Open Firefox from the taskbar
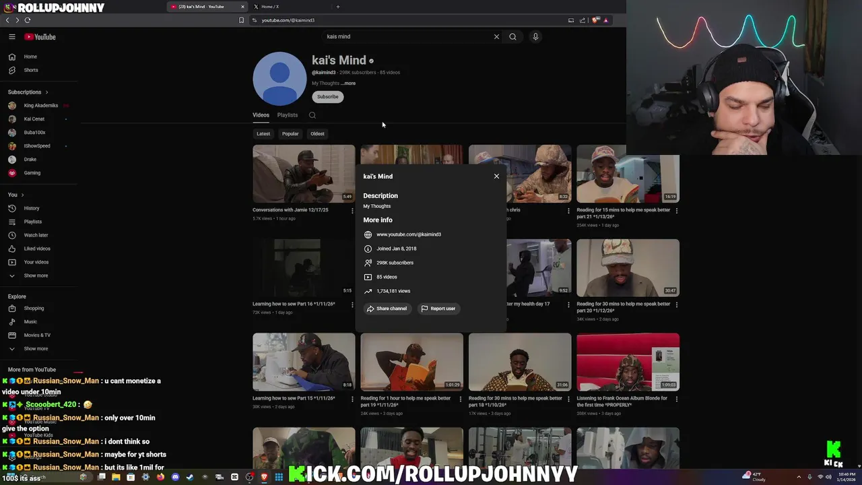This screenshot has height=485, width=862. (x=160, y=477)
